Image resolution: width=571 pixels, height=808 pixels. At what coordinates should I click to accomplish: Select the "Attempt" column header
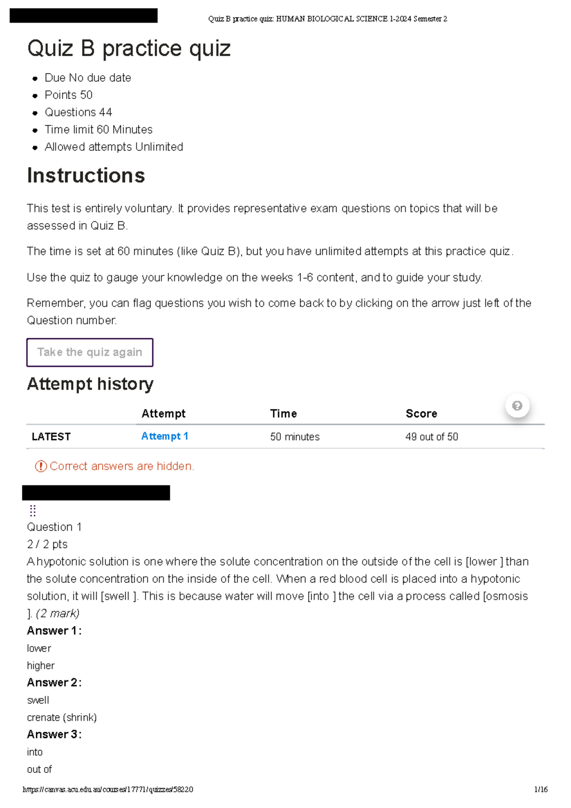click(x=163, y=413)
